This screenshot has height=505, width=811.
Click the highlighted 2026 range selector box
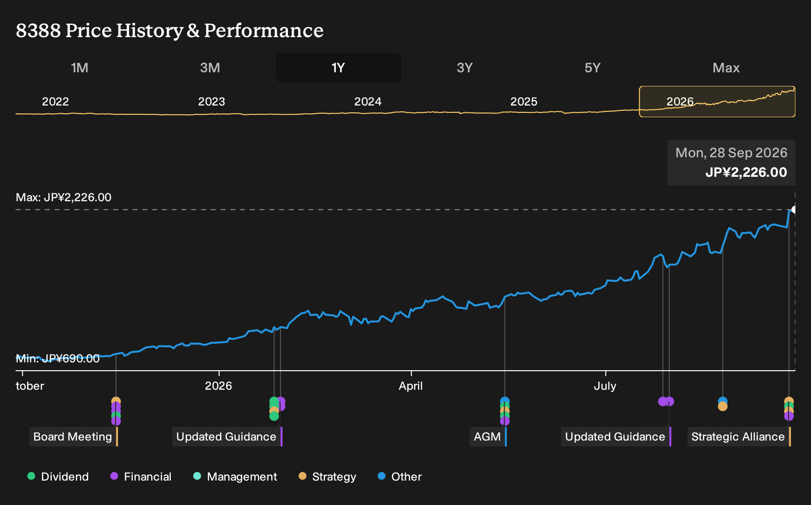[x=717, y=102]
